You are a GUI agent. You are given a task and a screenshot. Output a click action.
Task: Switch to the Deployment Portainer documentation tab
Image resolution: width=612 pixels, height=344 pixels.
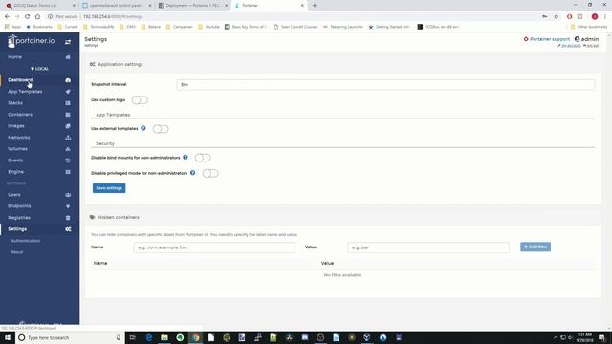[x=192, y=6]
